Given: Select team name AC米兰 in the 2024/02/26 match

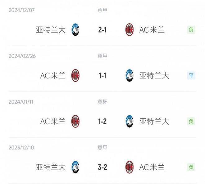Looking at the screenshot, I should pyautogui.click(x=53, y=76).
